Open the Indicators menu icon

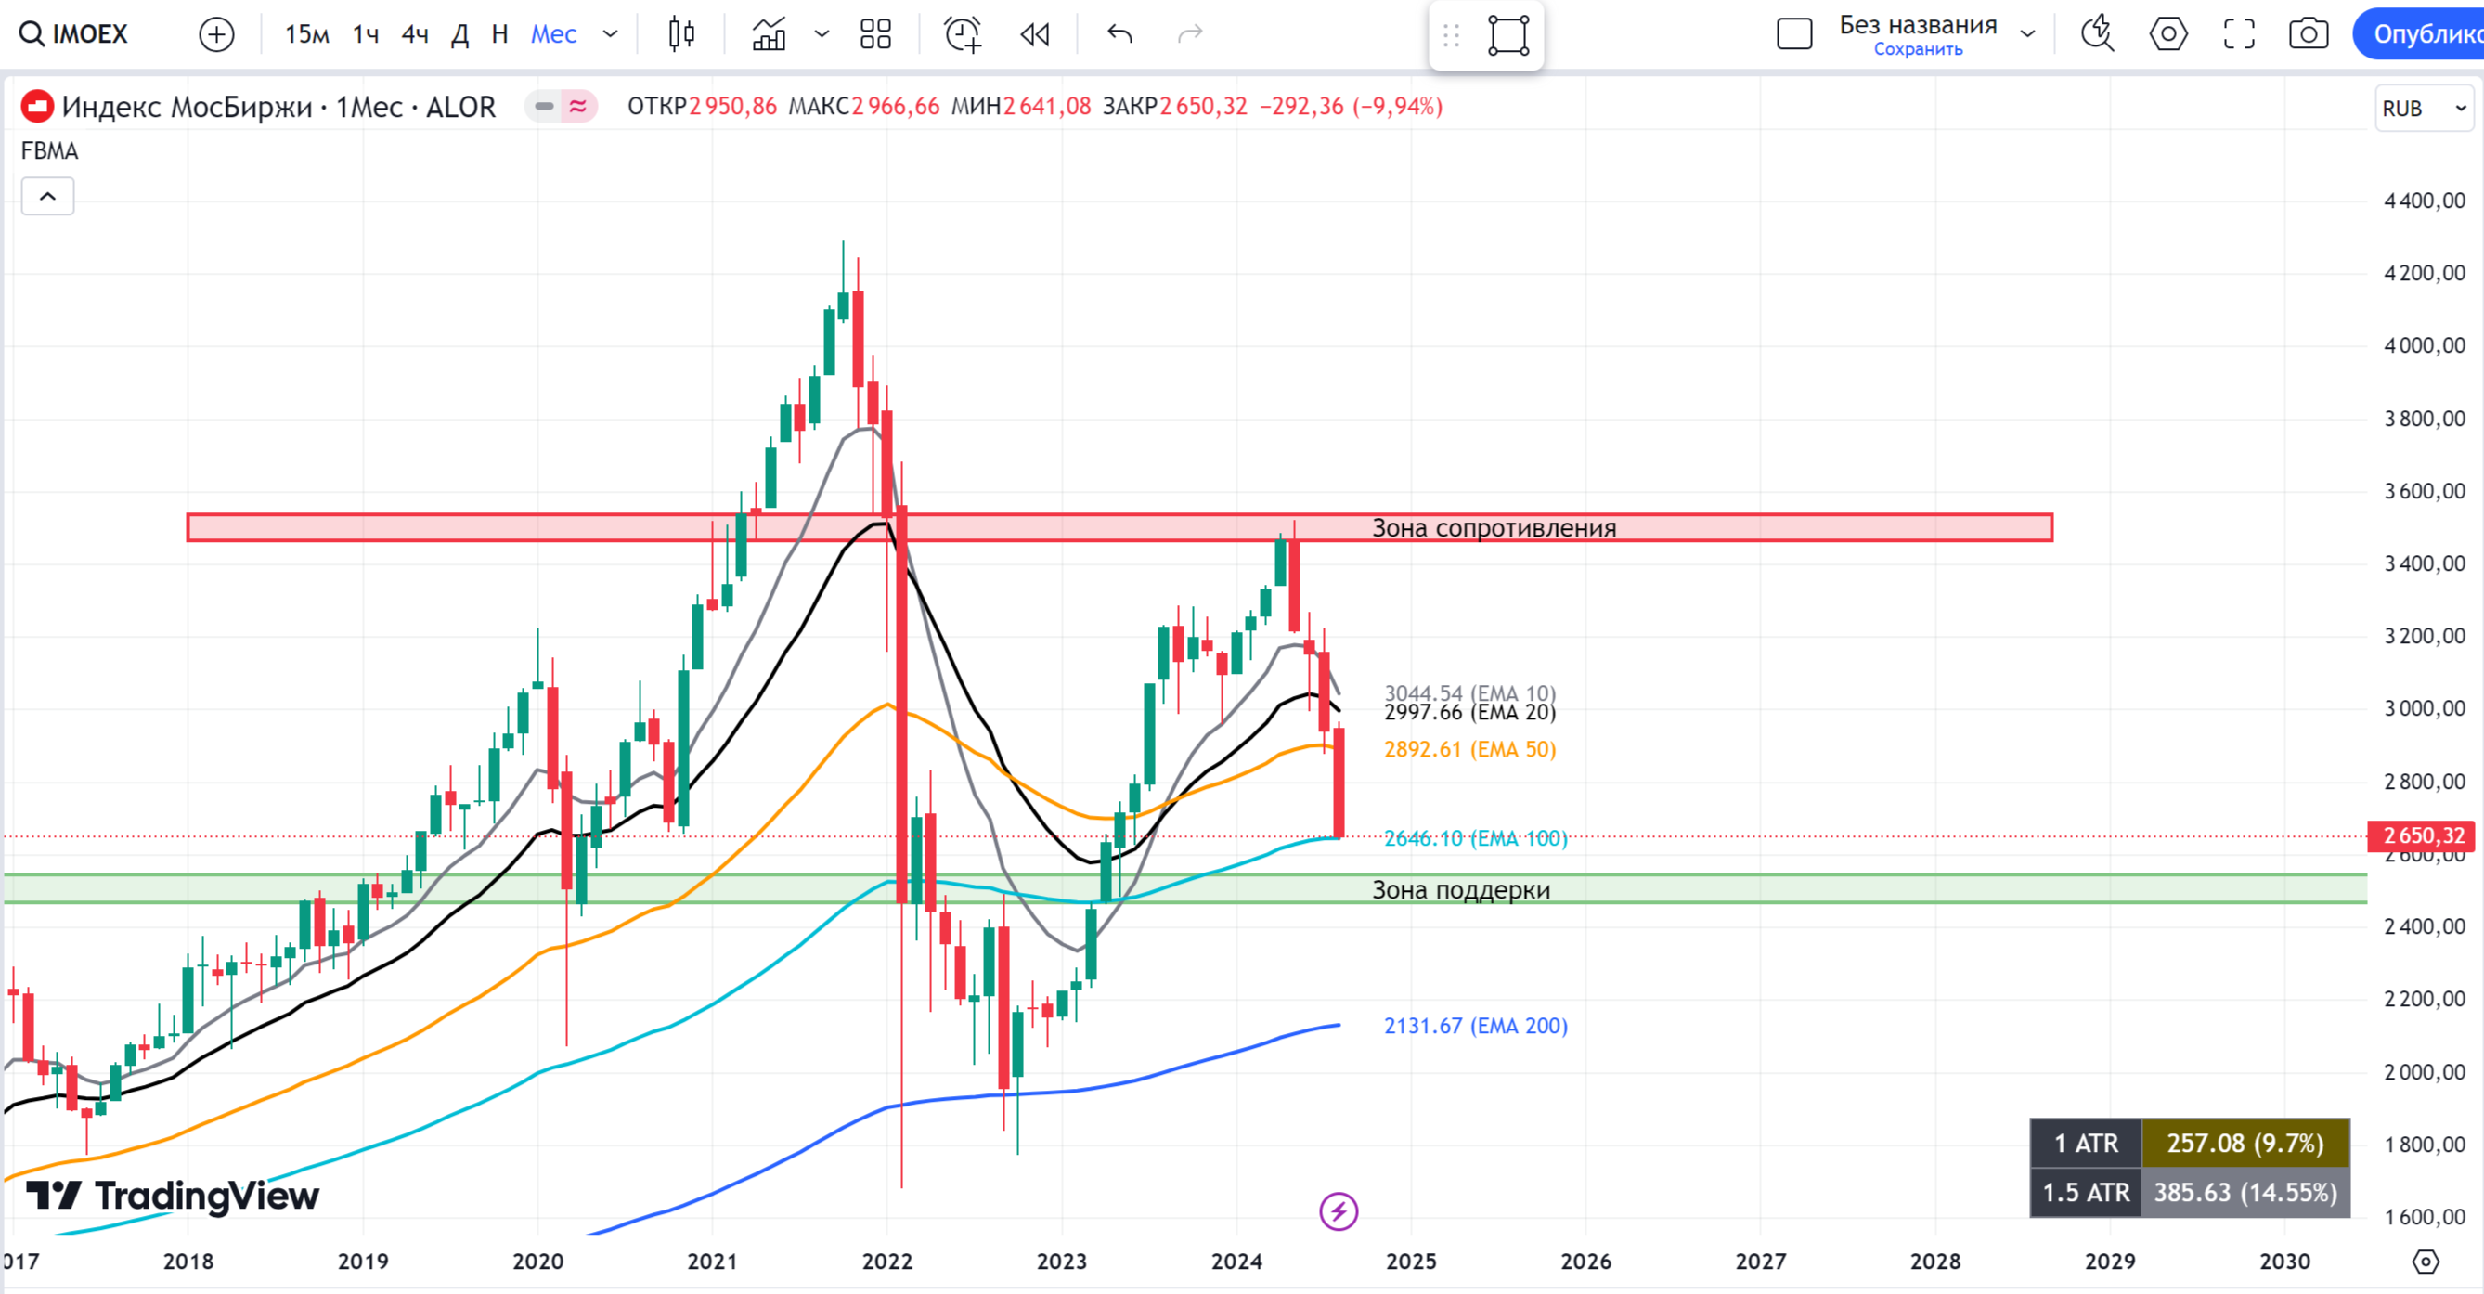tap(769, 34)
